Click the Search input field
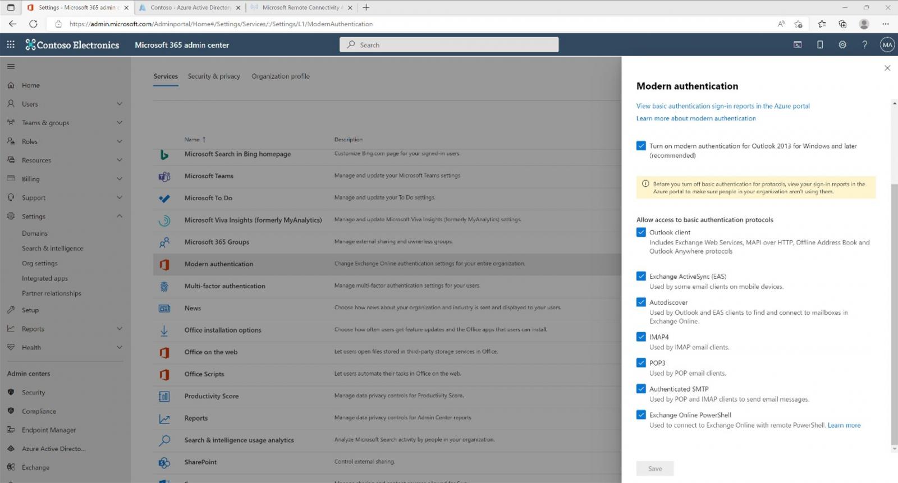 pyautogui.click(x=449, y=45)
